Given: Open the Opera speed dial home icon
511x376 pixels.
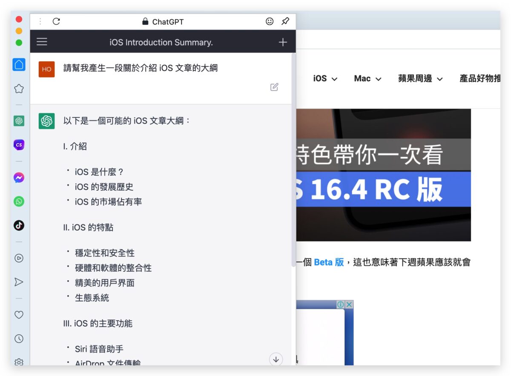Looking at the screenshot, I should [x=19, y=65].
